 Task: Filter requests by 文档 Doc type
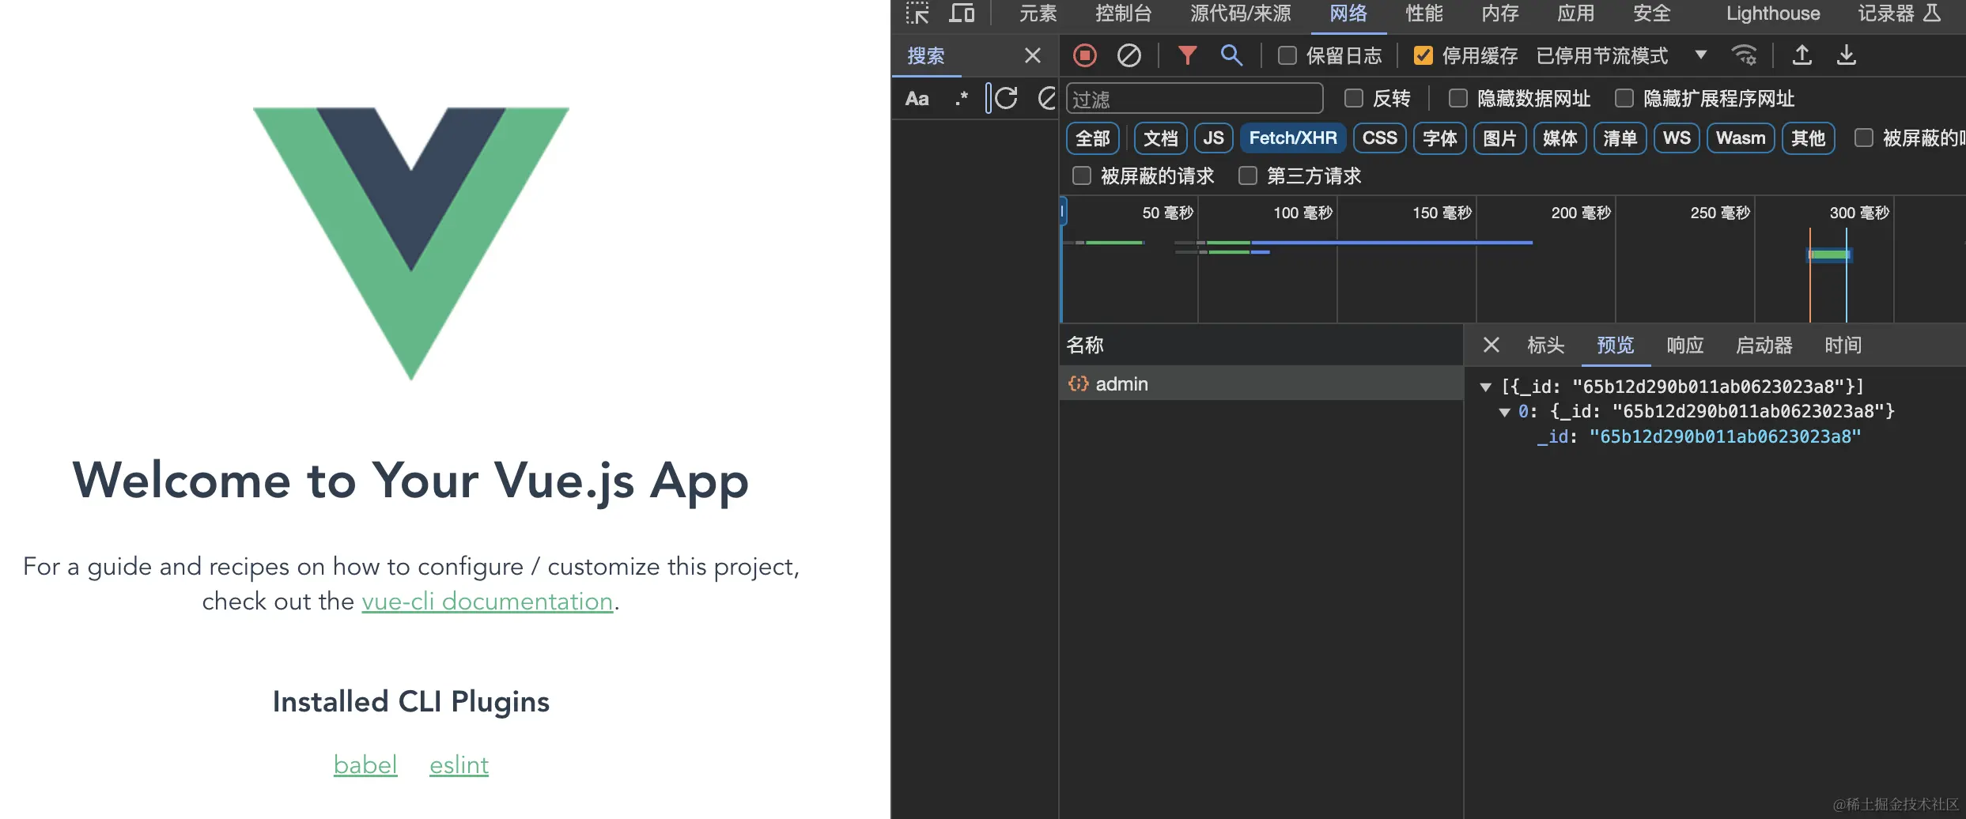coord(1161,138)
